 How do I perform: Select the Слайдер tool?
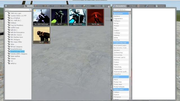121,33
